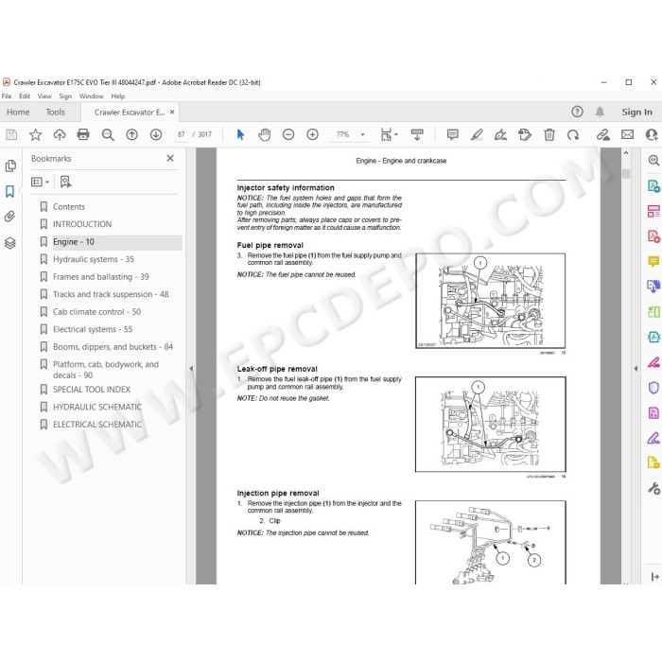Open SPECIAL TOOL INDEX bookmark
The width and height of the screenshot is (662, 662).
coord(92,390)
